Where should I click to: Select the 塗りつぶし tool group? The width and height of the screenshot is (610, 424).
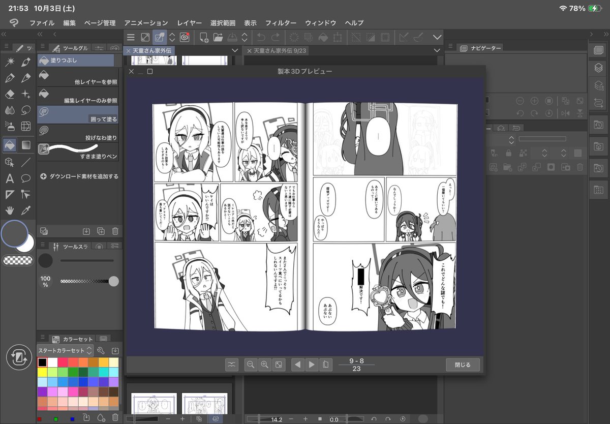pos(76,60)
